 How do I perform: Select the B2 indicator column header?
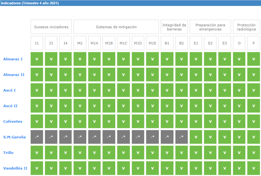point(181,43)
